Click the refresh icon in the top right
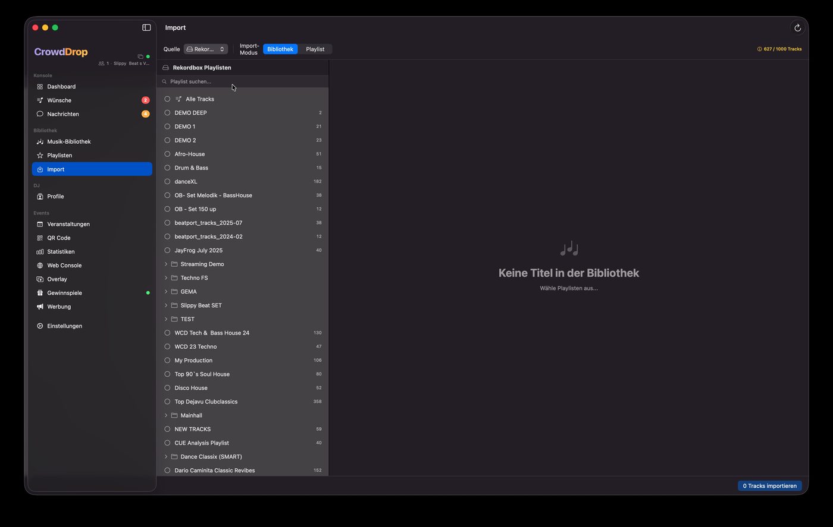This screenshot has height=527, width=833. [797, 27]
